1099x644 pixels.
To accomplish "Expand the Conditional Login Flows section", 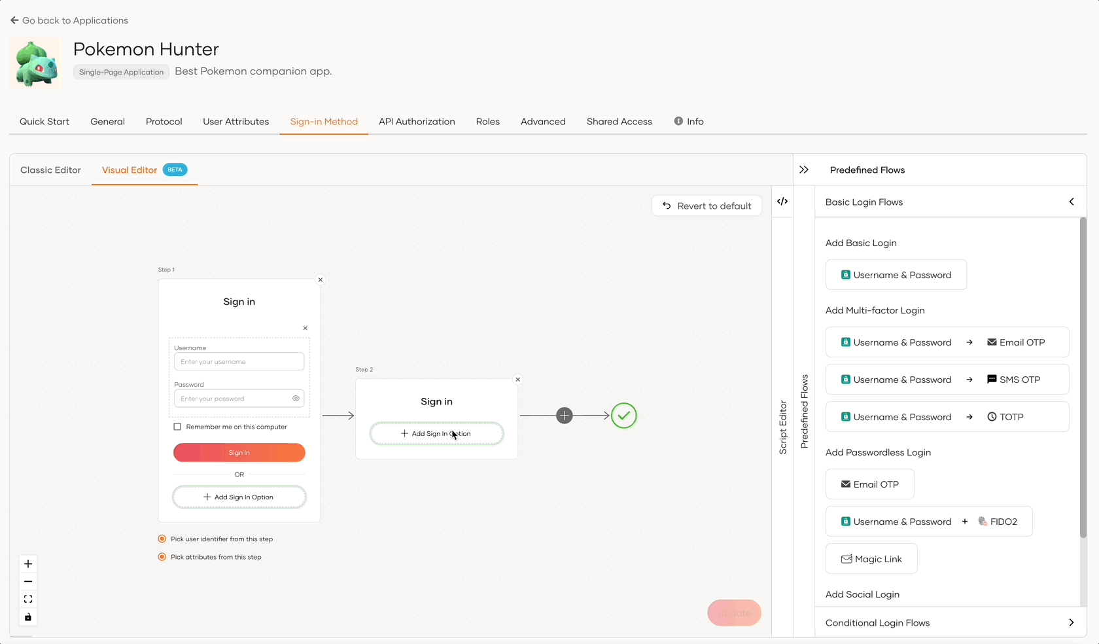I will [1072, 622].
